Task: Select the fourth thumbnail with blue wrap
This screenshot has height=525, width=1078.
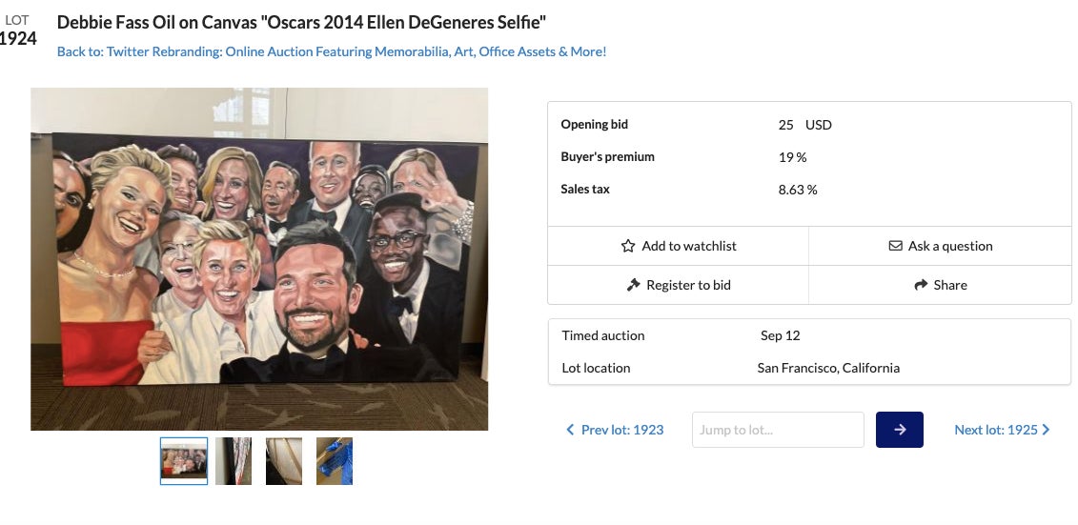Action: [335, 461]
